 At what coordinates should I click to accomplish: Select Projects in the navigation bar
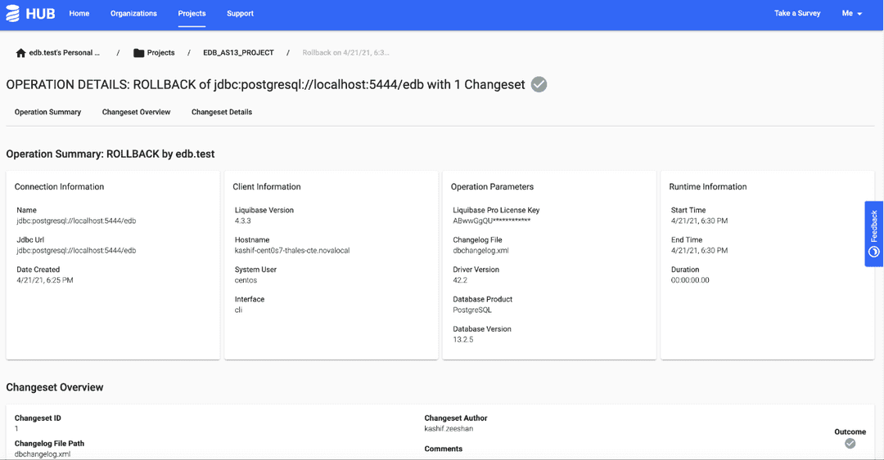[x=192, y=14]
